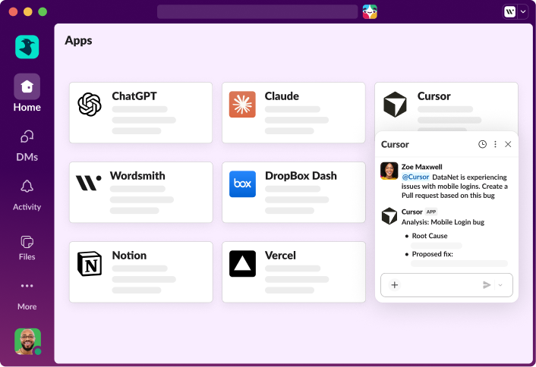Close the Cursor chat panel
Viewport: 536px width, 367px height.
pos(508,144)
